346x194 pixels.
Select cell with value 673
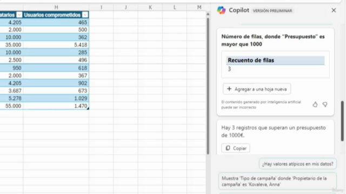coord(56,91)
